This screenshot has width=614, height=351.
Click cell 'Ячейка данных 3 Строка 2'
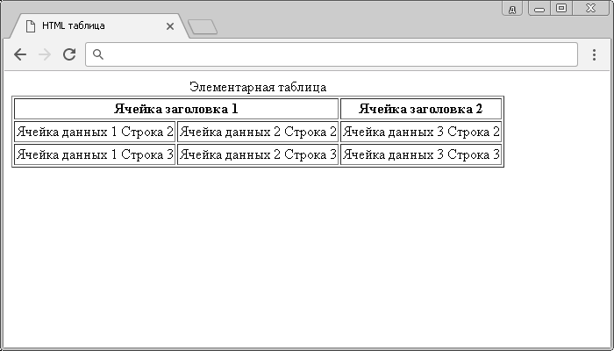[x=421, y=132]
